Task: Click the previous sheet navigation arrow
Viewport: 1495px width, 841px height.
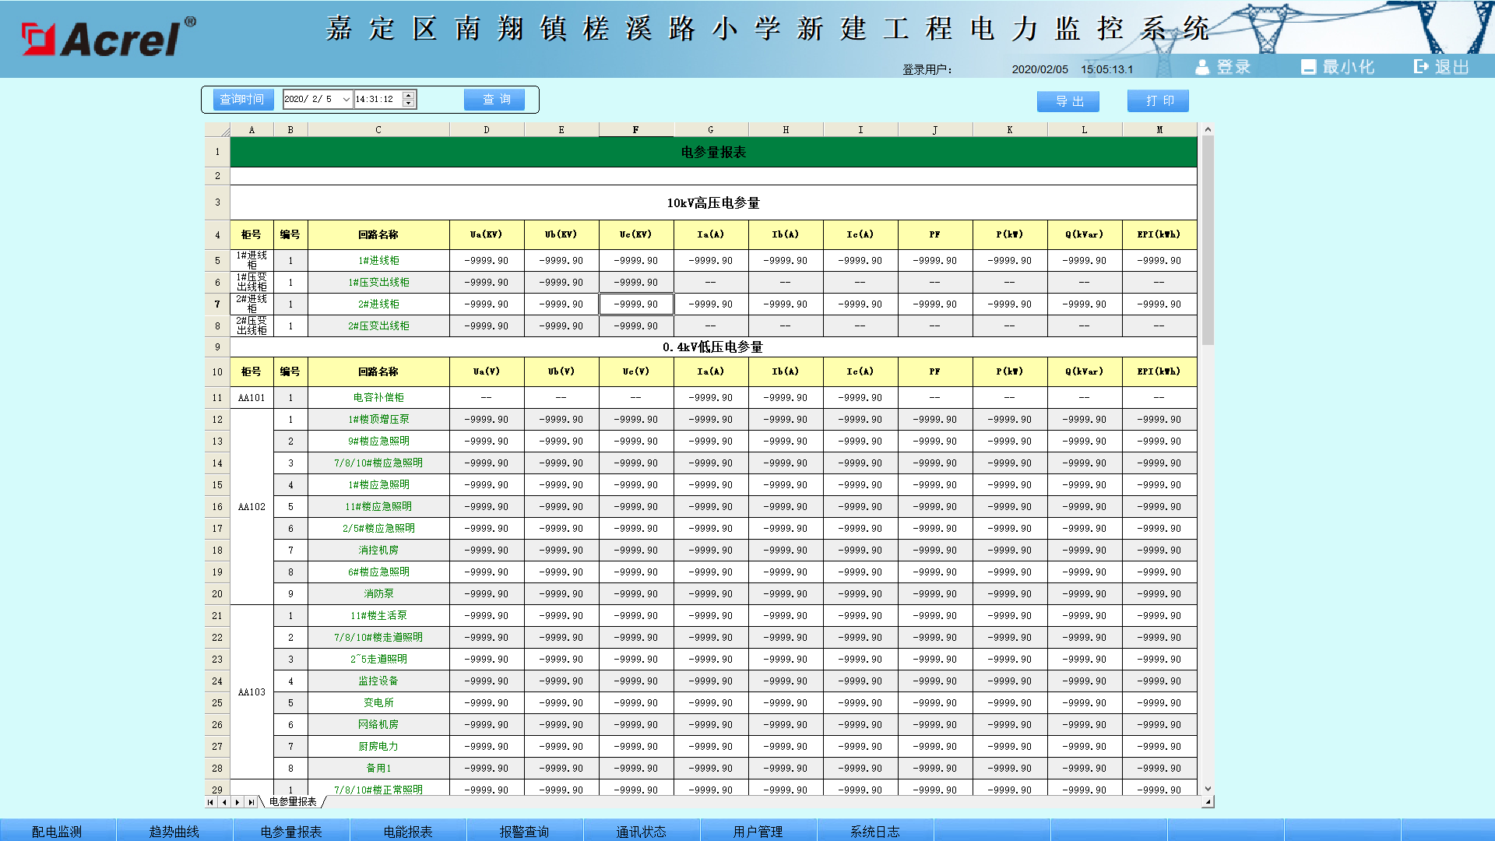Action: [224, 802]
